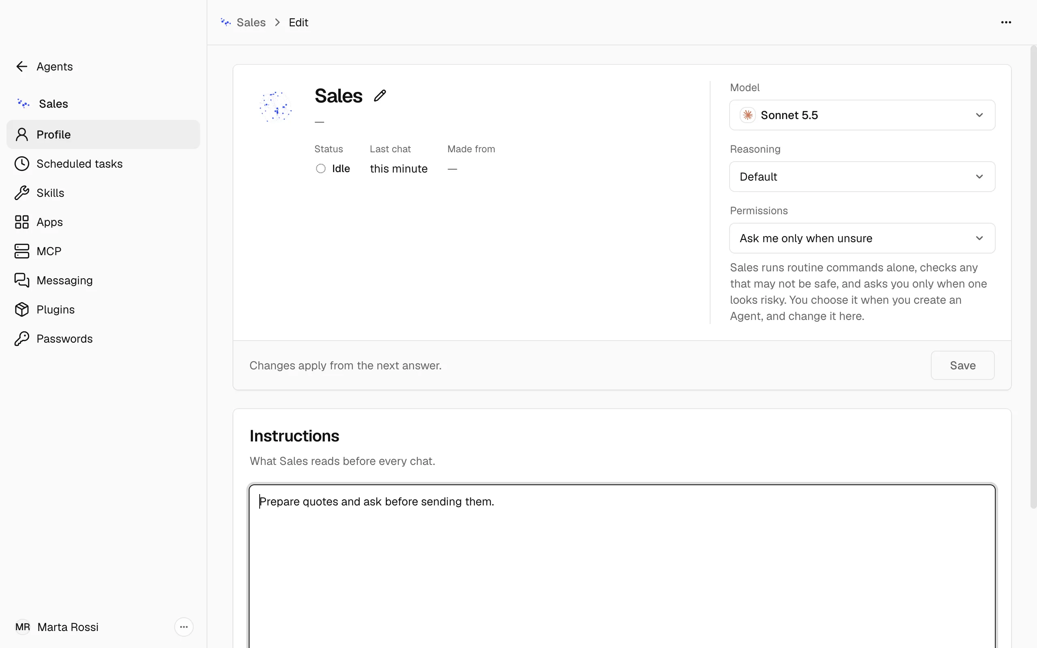Click the 'this minute' last chat value

click(399, 168)
